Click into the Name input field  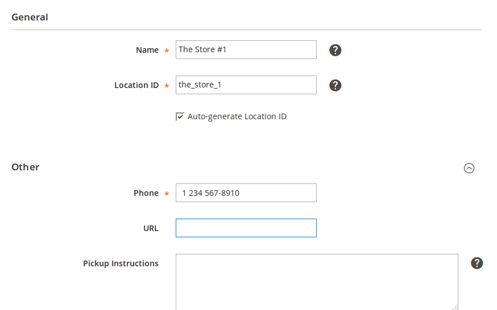point(246,50)
